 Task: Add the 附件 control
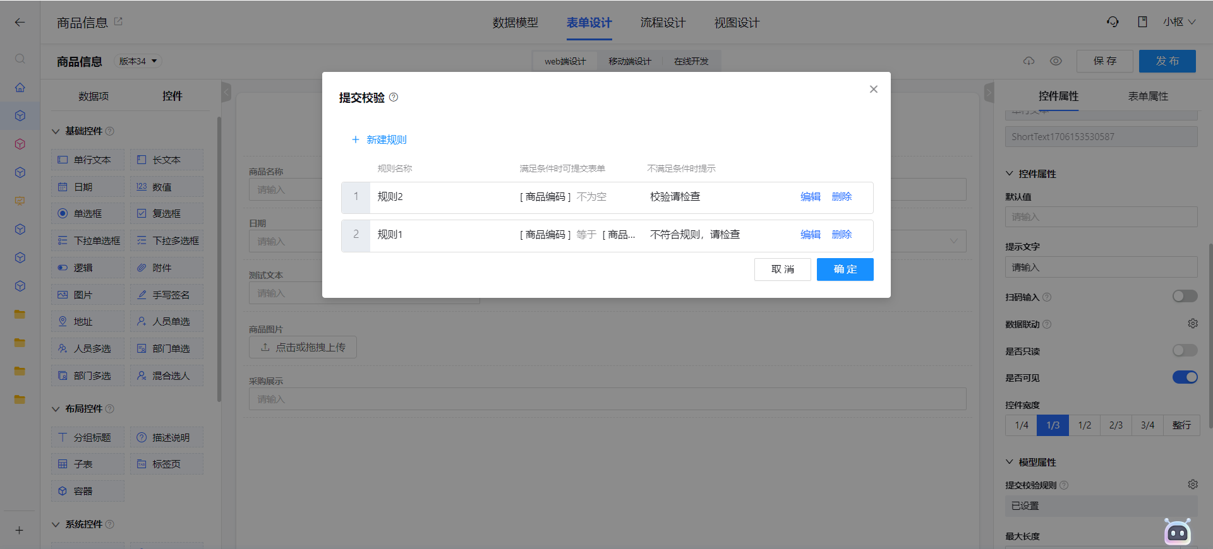click(167, 268)
